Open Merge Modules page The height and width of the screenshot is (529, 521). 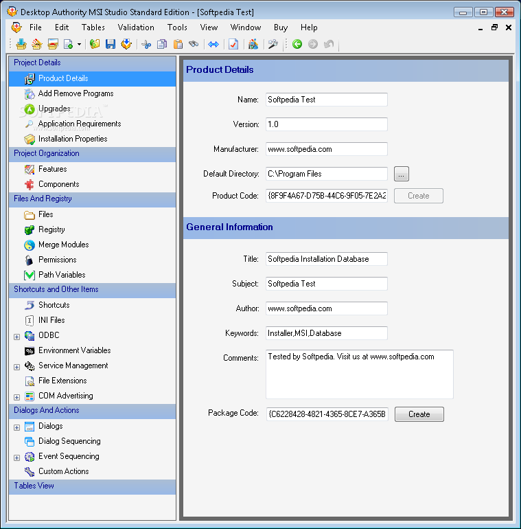click(63, 245)
